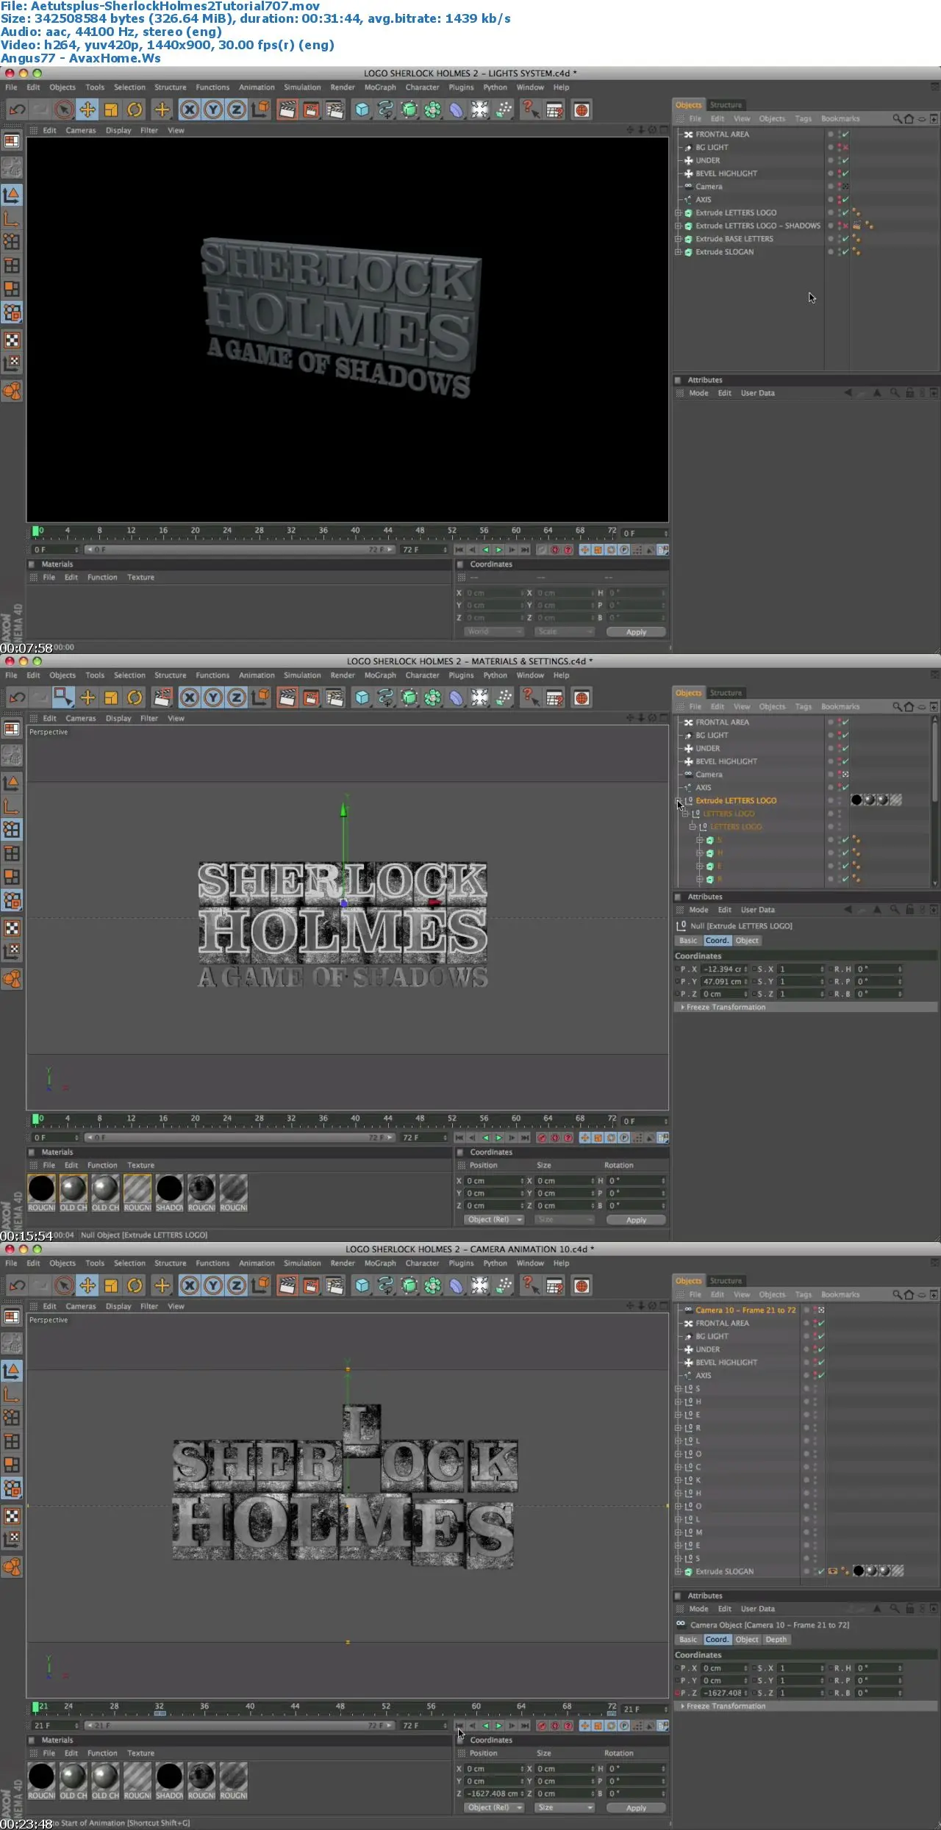Select Live Selection tool in LIGHTS SYSTEM window
Screen dimensions: 941x1830
tap(65, 110)
